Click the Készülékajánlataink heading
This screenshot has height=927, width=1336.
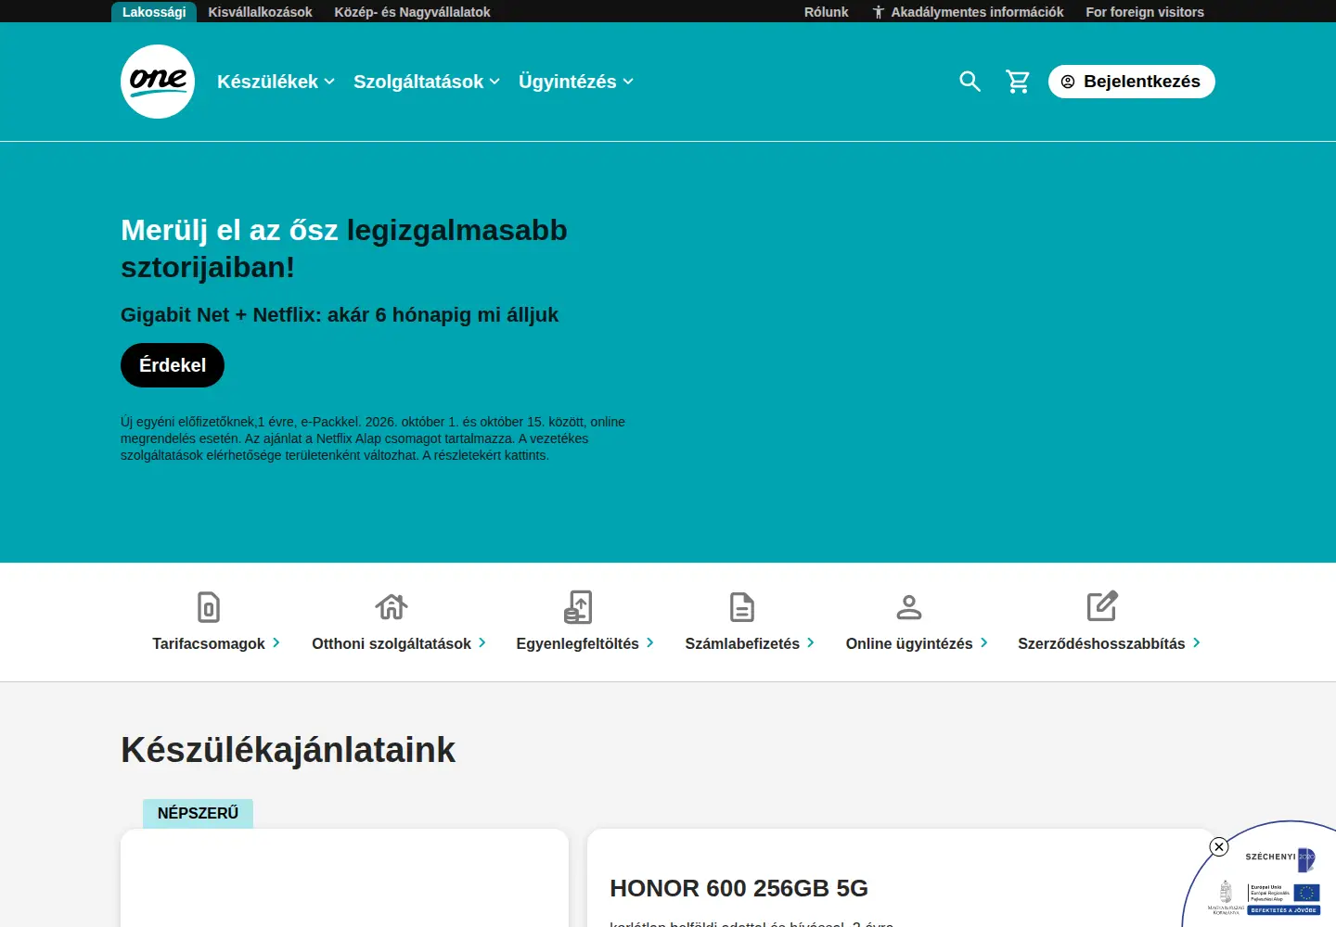coord(288,750)
